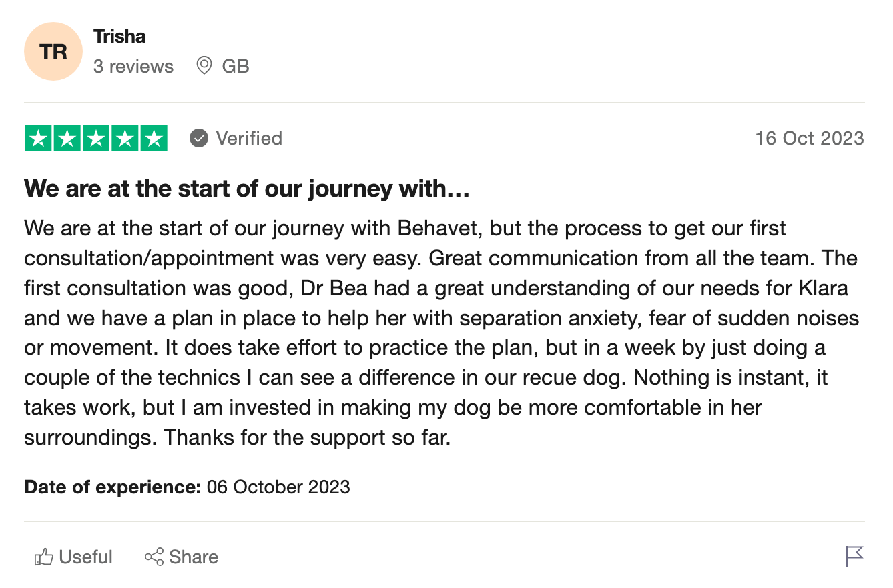
Task: Open Trisha's reviewer profile name
Action: (119, 36)
